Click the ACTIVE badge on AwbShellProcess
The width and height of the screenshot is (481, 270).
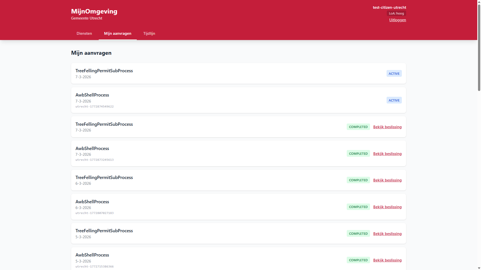(x=394, y=100)
